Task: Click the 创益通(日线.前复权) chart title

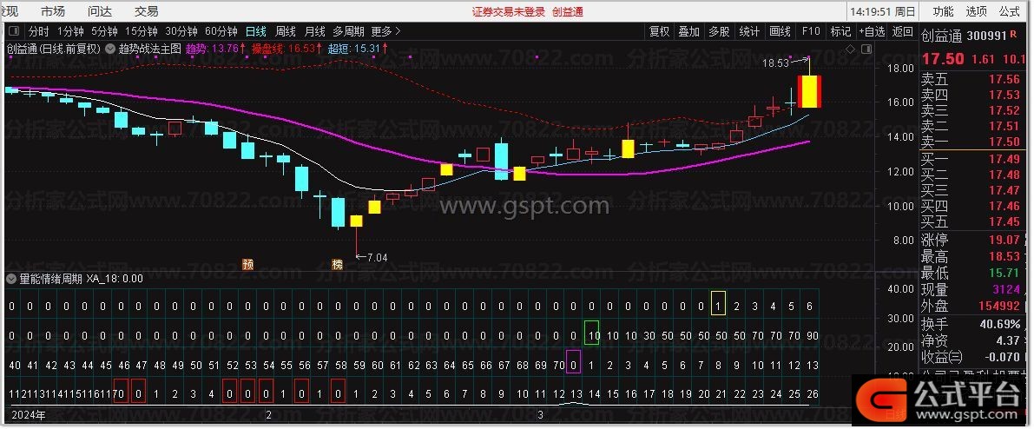Action: (54, 49)
